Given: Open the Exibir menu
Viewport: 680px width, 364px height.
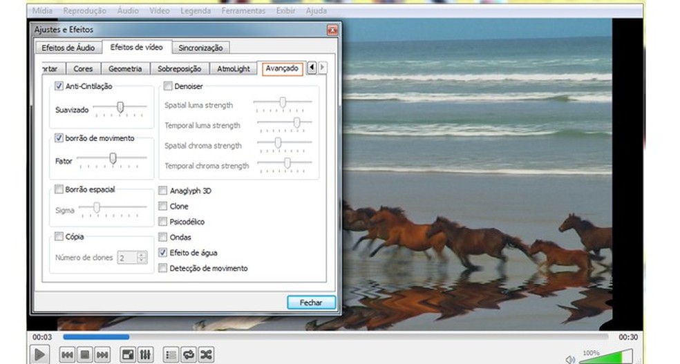Looking at the screenshot, I should [286, 11].
